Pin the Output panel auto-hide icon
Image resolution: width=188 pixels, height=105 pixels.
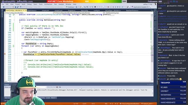click(x=150, y=85)
